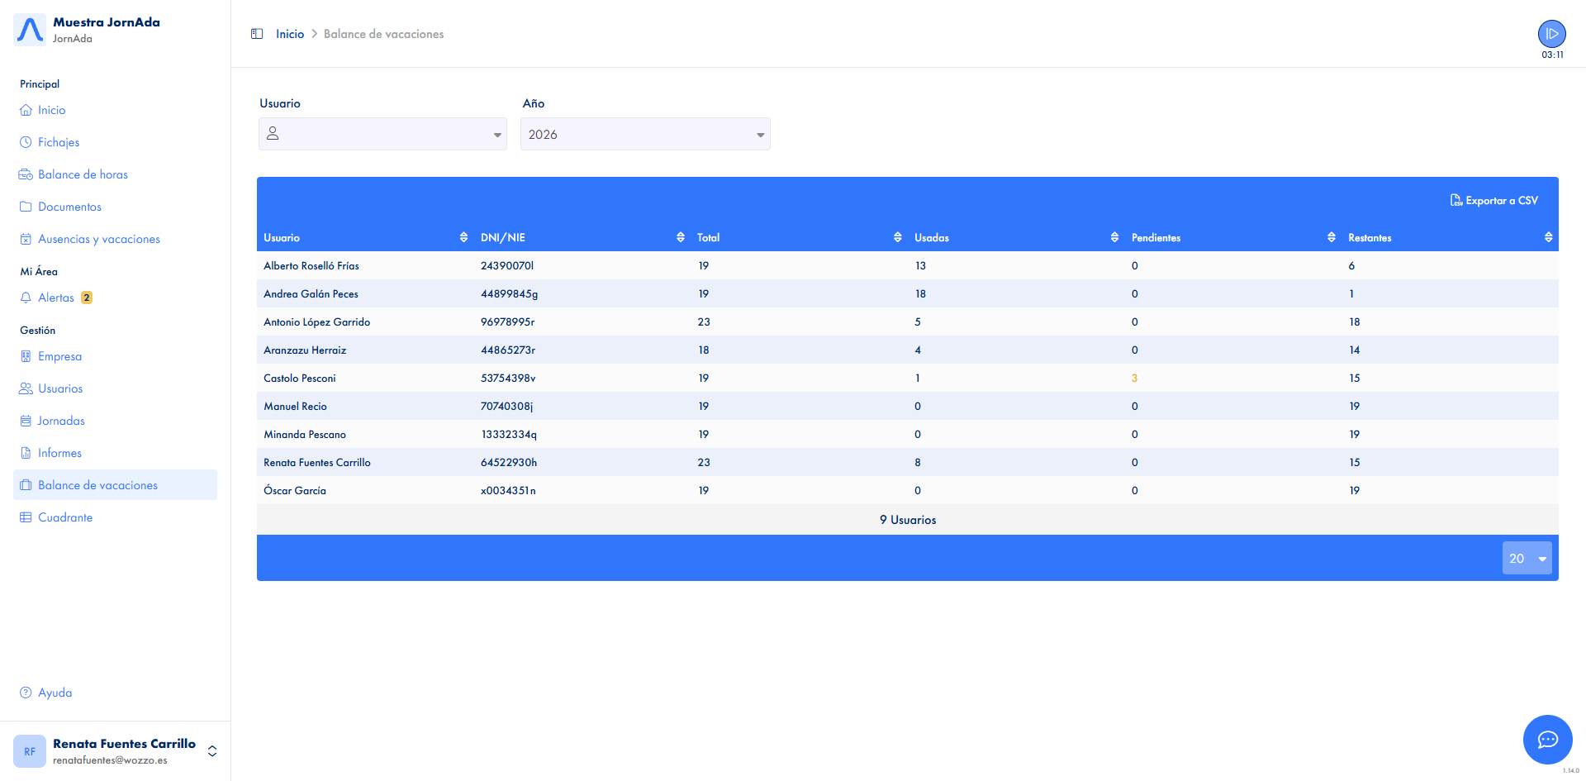Sort table by Restantes column arrows
The height and width of the screenshot is (781, 1586).
[x=1549, y=237]
